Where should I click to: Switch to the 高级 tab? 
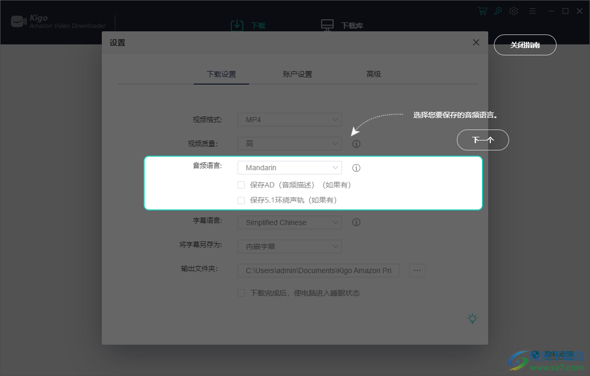pos(373,74)
